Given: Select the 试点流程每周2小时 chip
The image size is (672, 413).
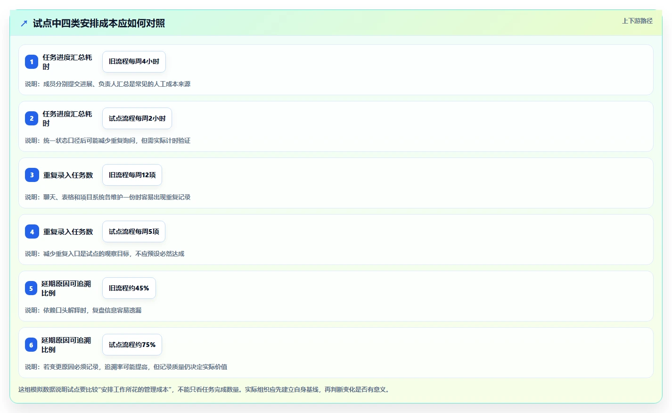Looking at the screenshot, I should tap(137, 118).
